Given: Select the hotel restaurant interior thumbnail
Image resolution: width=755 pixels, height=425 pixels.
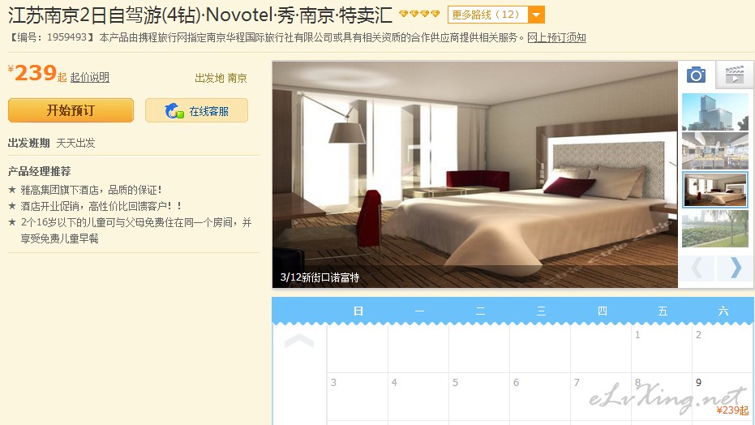Looking at the screenshot, I should (715, 151).
